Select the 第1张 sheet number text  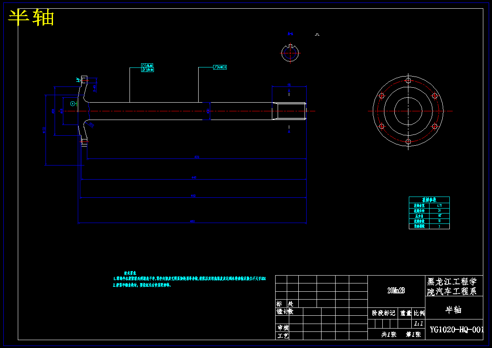413,334
